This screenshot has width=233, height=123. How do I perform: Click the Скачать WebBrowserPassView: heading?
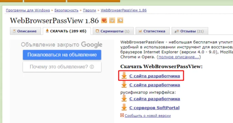pos(161,66)
